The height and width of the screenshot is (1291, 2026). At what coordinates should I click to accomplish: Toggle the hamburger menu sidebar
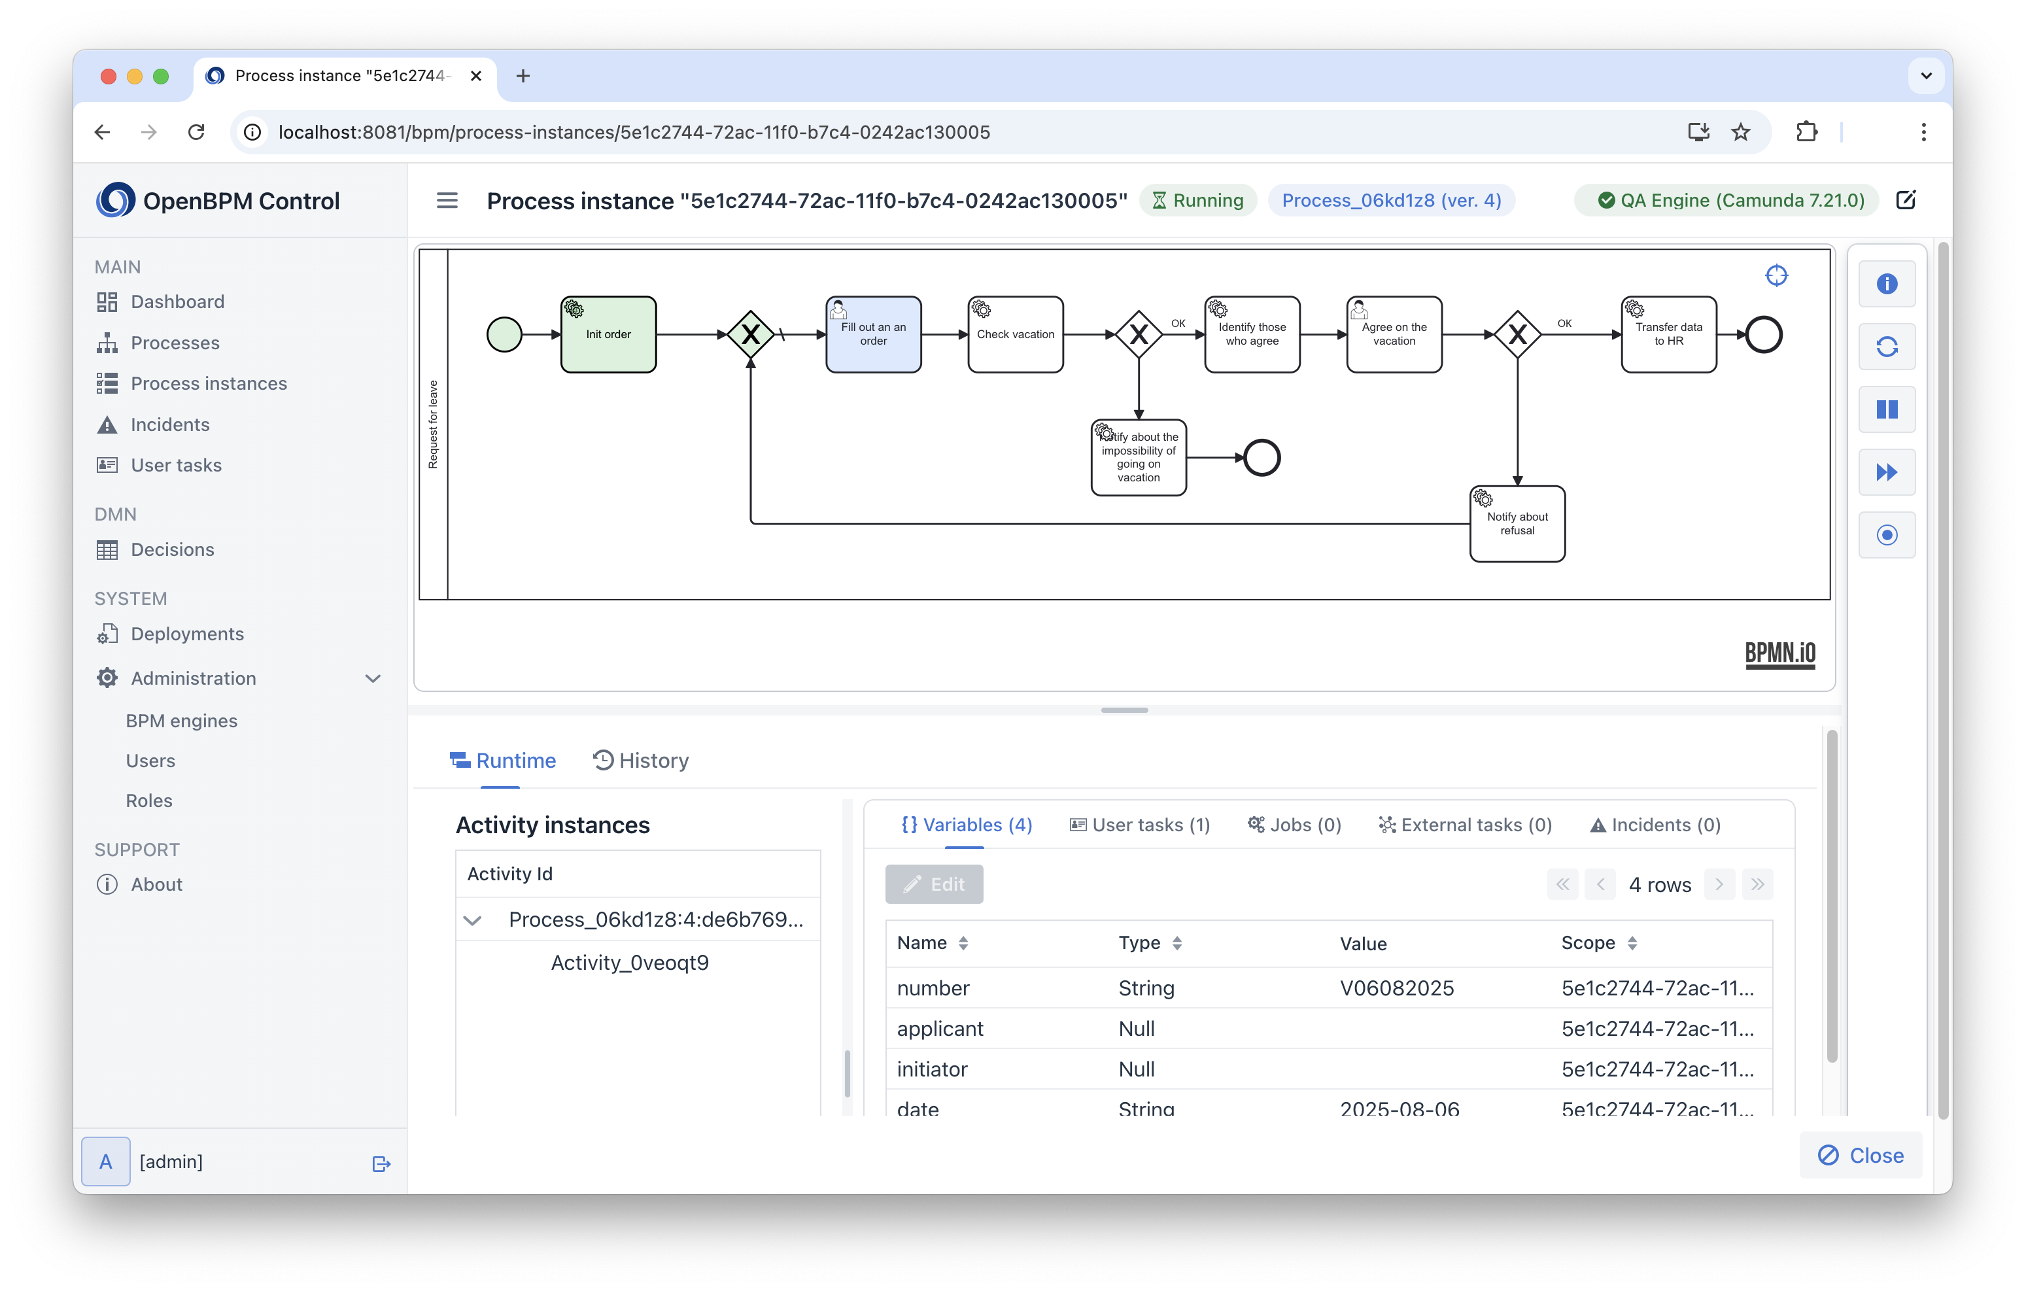click(447, 200)
